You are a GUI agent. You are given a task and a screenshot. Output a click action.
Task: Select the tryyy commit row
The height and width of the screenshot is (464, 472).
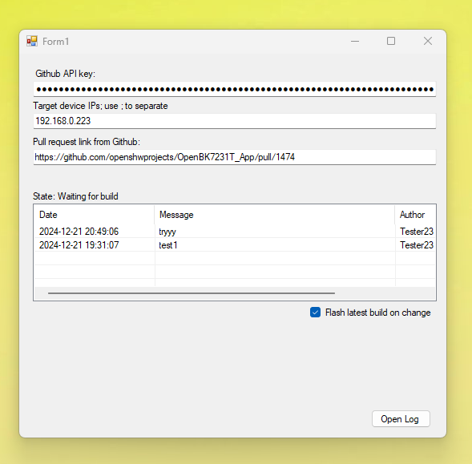click(x=235, y=232)
